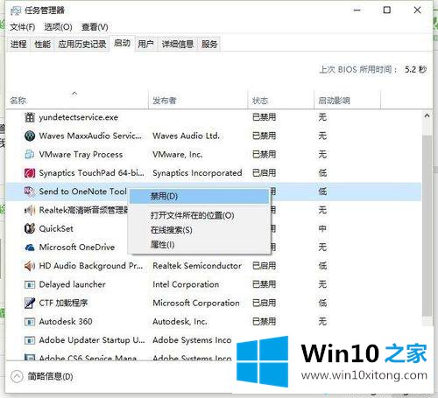Switch to the 用户 tab
Viewport: 438px width, 398px height.
point(145,45)
